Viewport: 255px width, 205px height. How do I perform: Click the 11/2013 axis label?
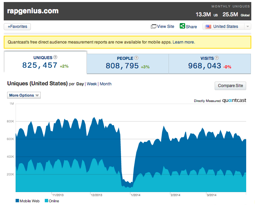58,195
